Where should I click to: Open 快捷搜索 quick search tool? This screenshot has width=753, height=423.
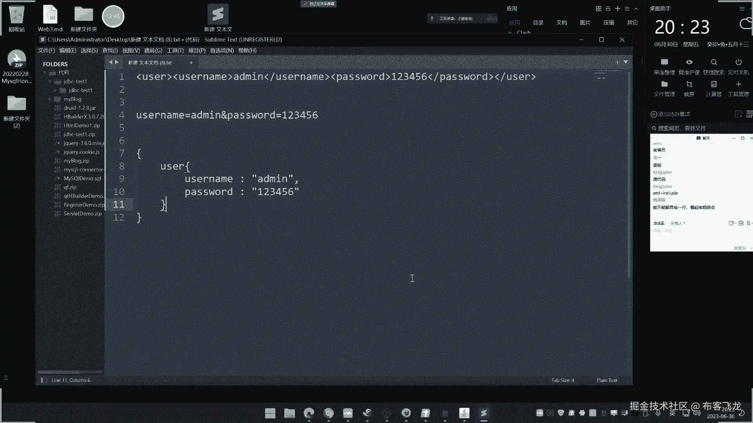pos(713,63)
